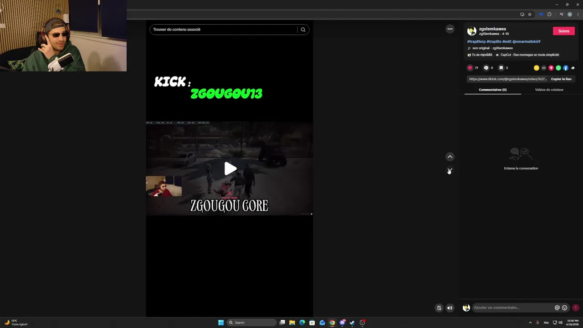Open the Windows Start menu

[221, 323]
